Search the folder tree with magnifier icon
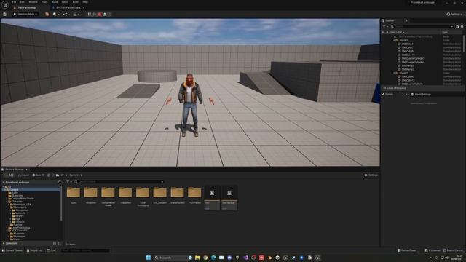466x262 pixels. point(60,183)
